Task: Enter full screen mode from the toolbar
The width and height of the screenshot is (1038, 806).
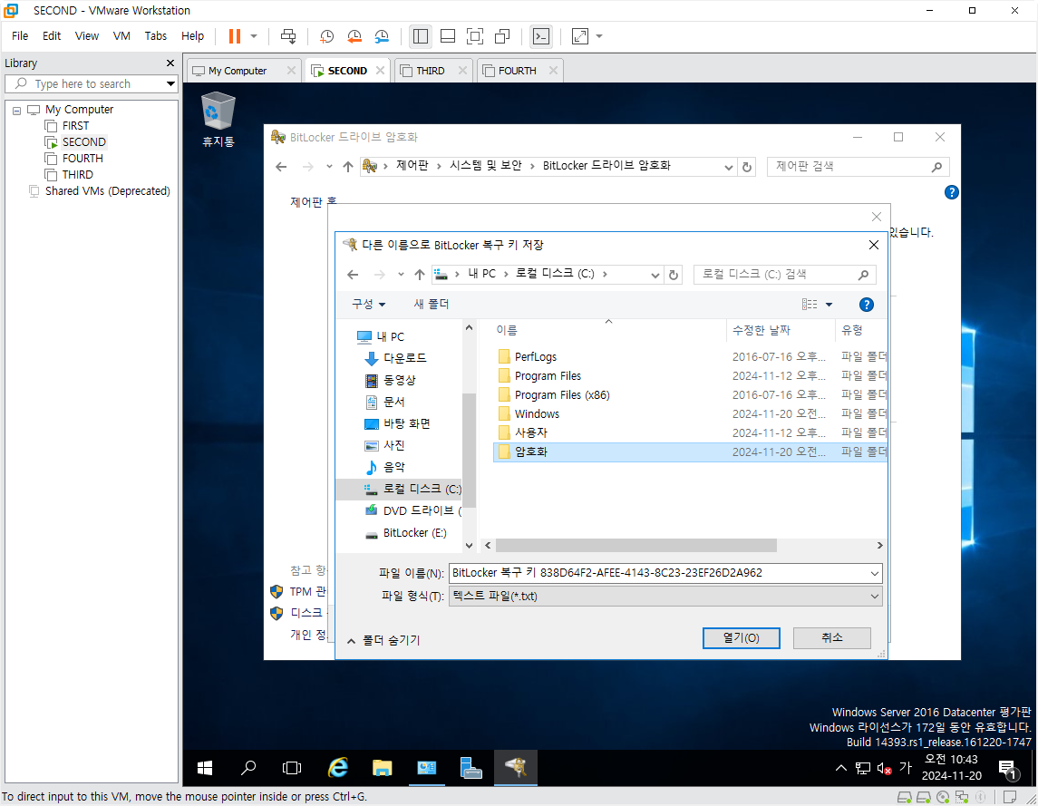Action: (x=475, y=36)
